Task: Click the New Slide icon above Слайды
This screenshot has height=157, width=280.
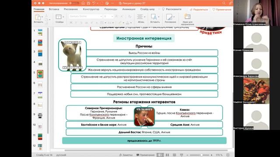Action: click(x=58, y=17)
